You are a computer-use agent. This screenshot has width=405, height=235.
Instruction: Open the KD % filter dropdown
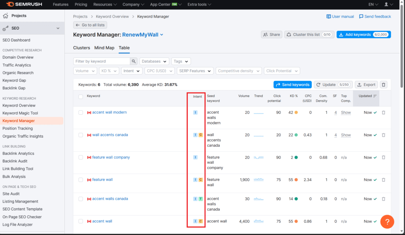click(109, 71)
